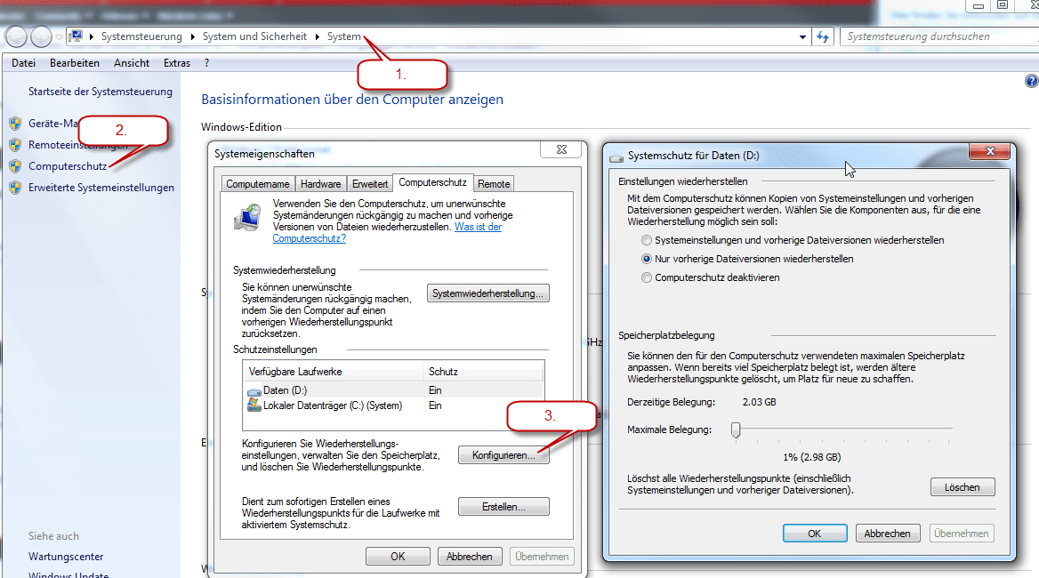Select Nur vorherige Dateiversionen wiederherstellen option
Image resolution: width=1039 pixels, height=578 pixels.
point(647,259)
